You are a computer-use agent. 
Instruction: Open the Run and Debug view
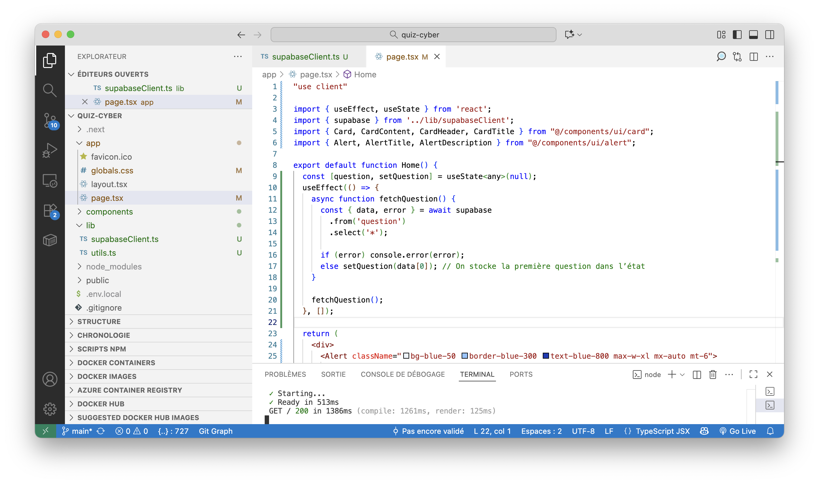pos(50,150)
